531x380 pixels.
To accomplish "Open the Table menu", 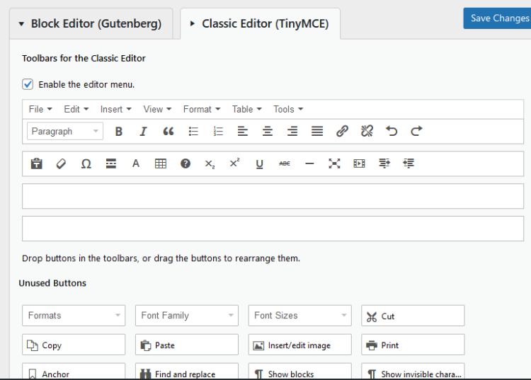I will coord(247,109).
